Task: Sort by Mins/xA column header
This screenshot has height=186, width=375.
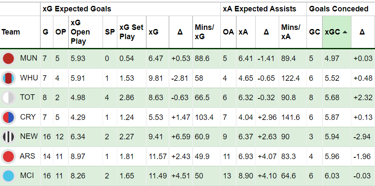Action: [290, 32]
